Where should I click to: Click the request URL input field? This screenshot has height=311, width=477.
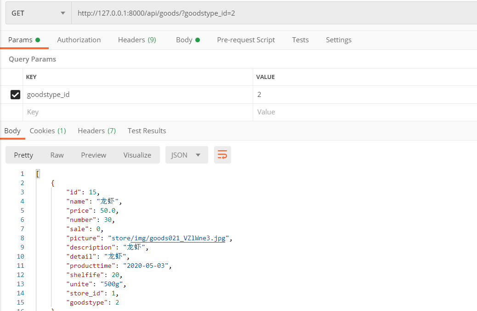click(x=274, y=13)
